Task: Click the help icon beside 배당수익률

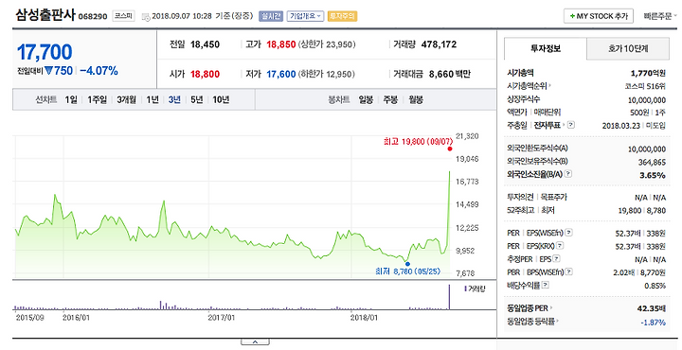Action: pyautogui.click(x=546, y=286)
